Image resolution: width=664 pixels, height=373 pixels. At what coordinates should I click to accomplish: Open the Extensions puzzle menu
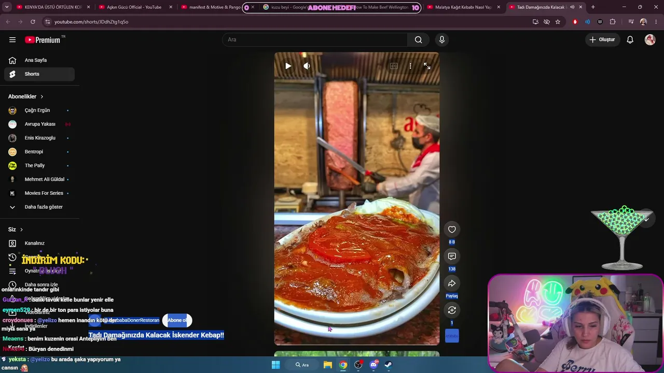click(613, 22)
